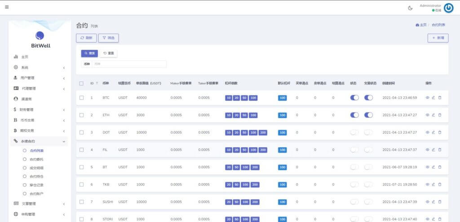The width and height of the screenshot is (460, 222).
Task: Check the checkbox for ETH row
Action: (x=82, y=115)
